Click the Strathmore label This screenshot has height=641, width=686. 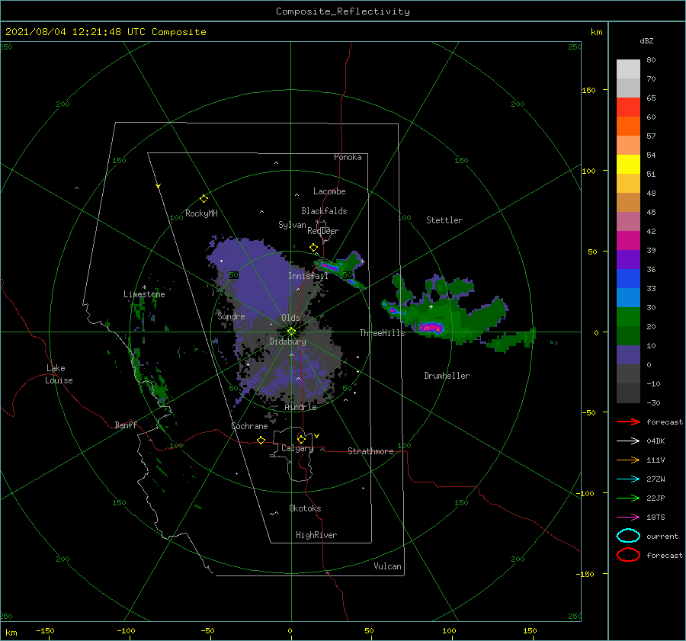coord(370,451)
